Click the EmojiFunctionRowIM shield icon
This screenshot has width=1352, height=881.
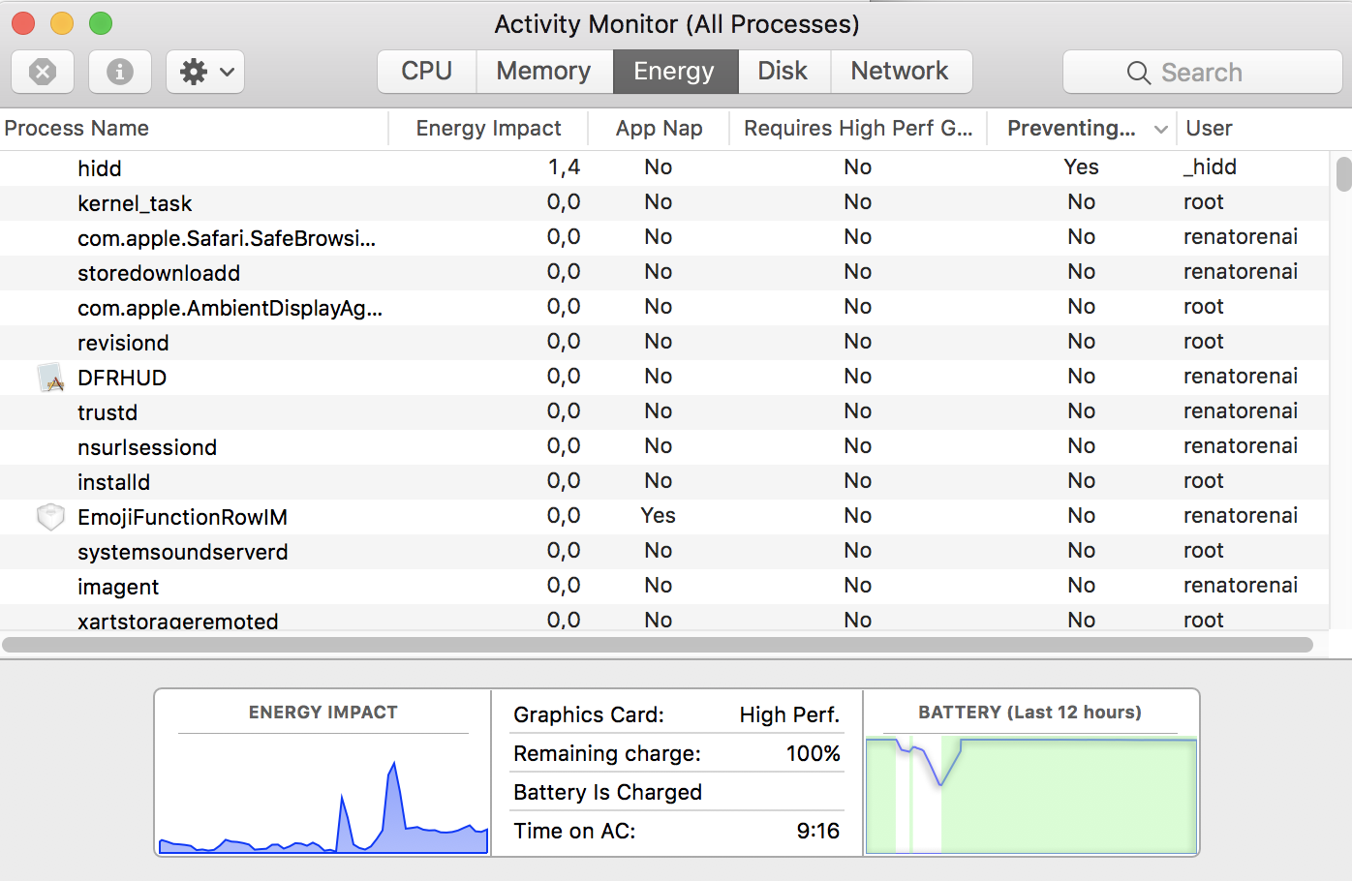[50, 517]
